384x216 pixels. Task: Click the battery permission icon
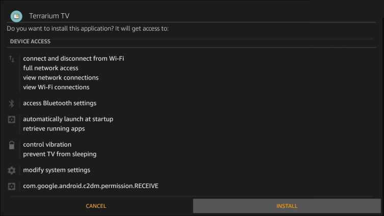pyautogui.click(x=12, y=145)
